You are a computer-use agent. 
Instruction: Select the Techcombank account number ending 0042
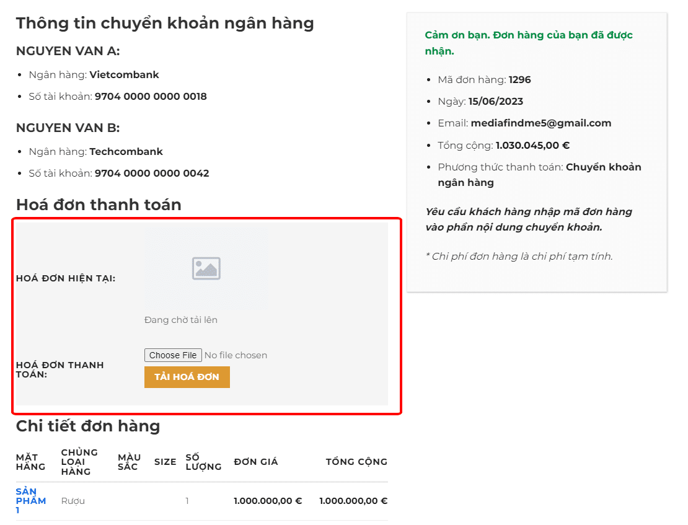pyautogui.click(x=152, y=173)
